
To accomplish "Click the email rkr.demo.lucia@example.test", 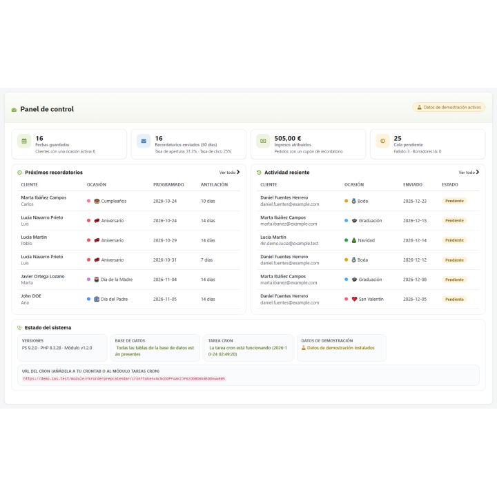I will point(289,244).
